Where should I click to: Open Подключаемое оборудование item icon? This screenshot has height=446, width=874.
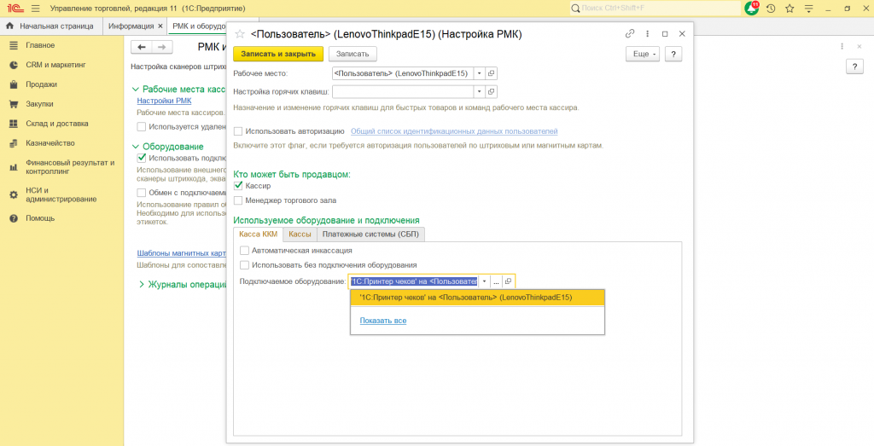click(x=509, y=281)
